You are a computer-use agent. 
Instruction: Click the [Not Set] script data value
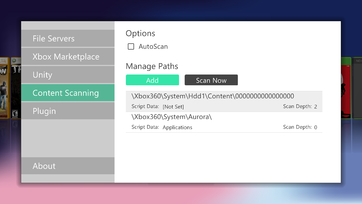(173, 107)
